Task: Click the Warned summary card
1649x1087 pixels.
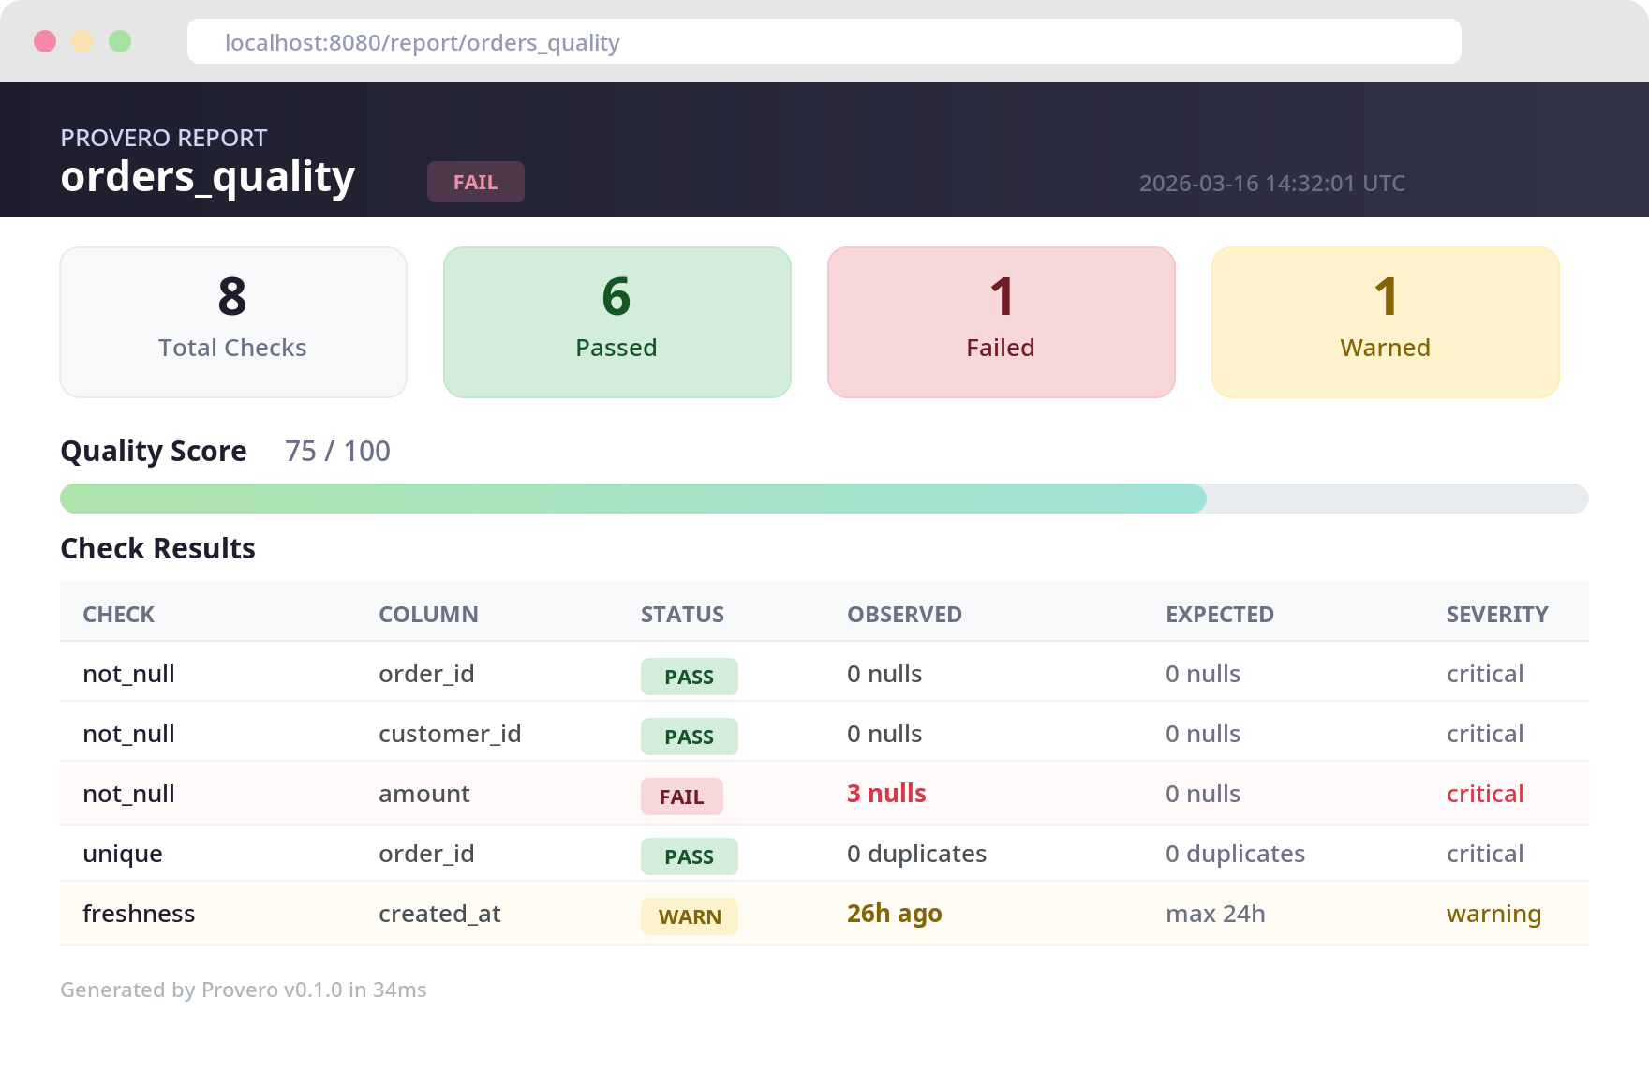Action: coord(1385,321)
